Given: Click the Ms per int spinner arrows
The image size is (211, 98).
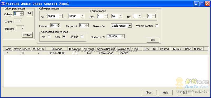Looking at the screenshot, I should click(87, 25).
